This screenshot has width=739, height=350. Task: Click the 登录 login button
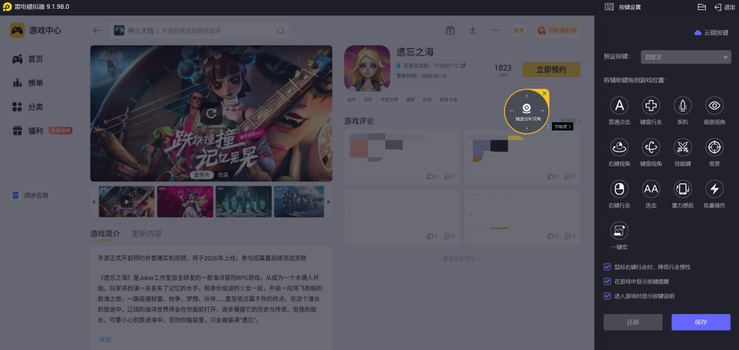(519, 30)
